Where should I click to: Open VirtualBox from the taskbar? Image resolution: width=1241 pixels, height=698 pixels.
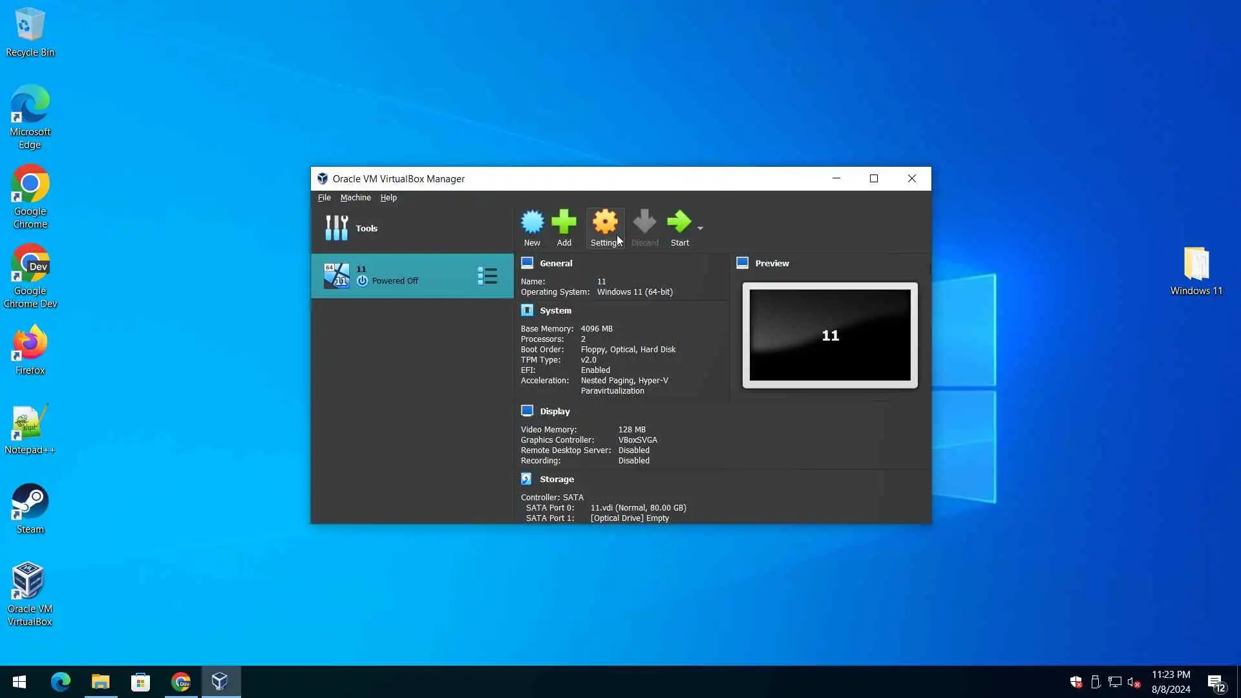pyautogui.click(x=220, y=681)
